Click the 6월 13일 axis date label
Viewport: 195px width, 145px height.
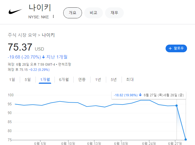pyautogui.click(x=94, y=143)
